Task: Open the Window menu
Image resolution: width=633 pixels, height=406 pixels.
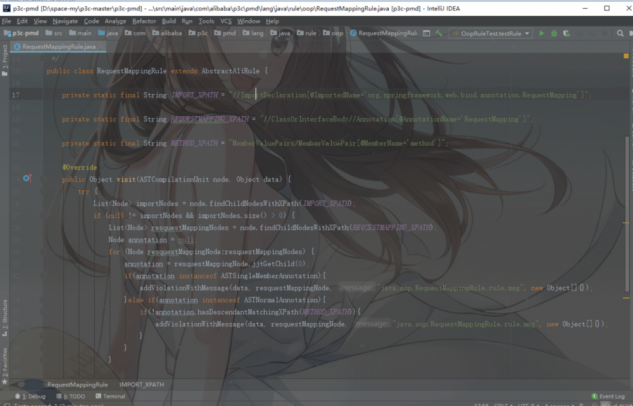Action: [x=249, y=21]
